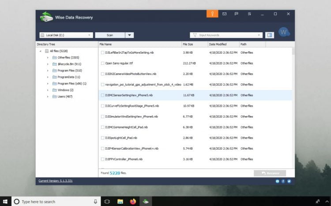Open the feedback chat icon
Viewport: 331px width, 206px height.
click(237, 14)
